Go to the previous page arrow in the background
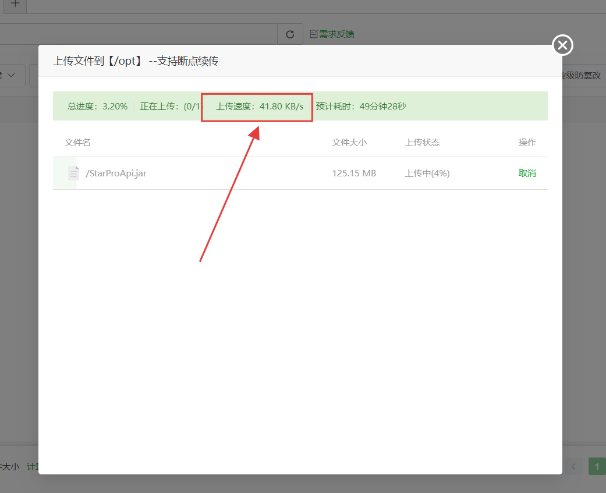This screenshot has width=606, height=493. (x=573, y=466)
